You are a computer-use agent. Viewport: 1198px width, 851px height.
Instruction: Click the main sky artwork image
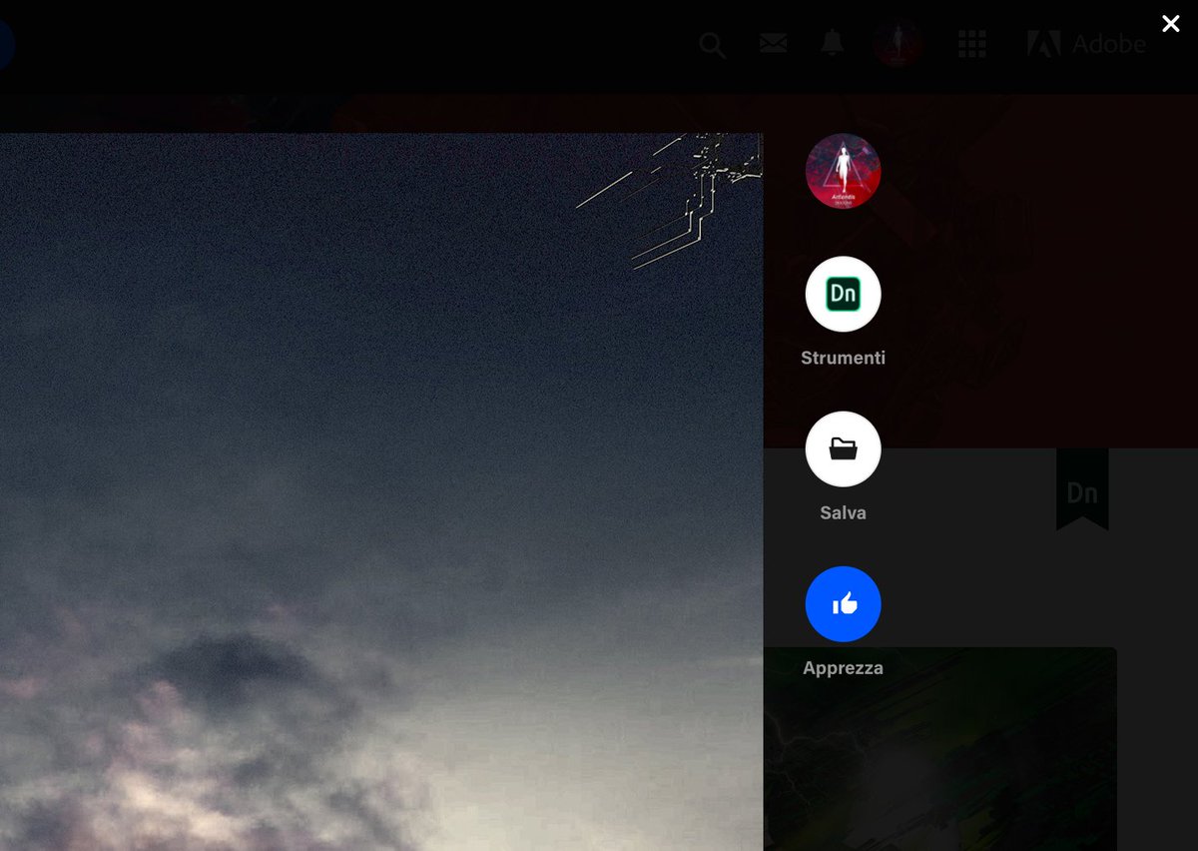tap(381, 491)
